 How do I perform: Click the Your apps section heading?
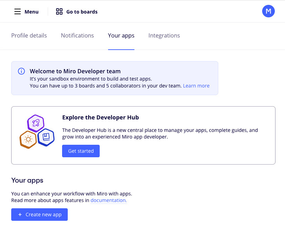[x=27, y=181]
